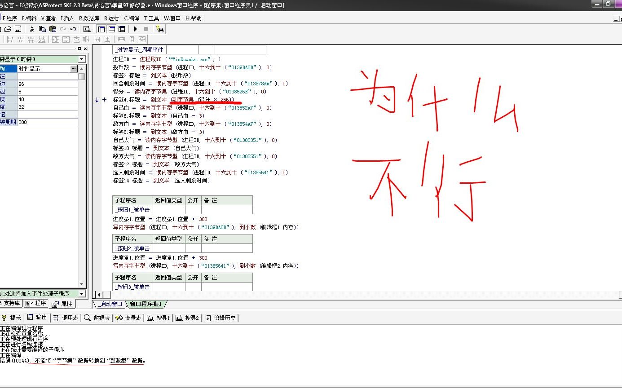Open the 输出 output tab
Viewport: 622px width, 389px height.
pos(37,318)
